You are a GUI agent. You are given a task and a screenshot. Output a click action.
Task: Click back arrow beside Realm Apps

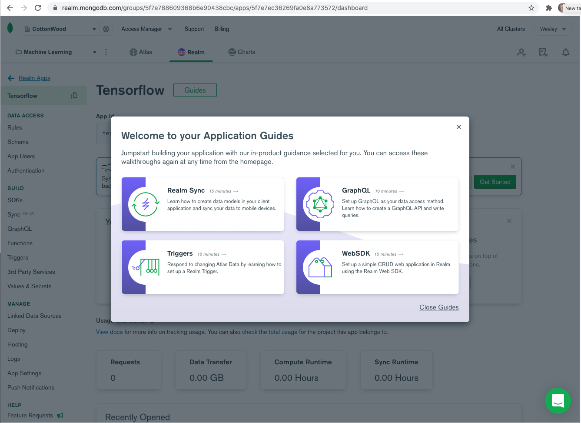11,78
